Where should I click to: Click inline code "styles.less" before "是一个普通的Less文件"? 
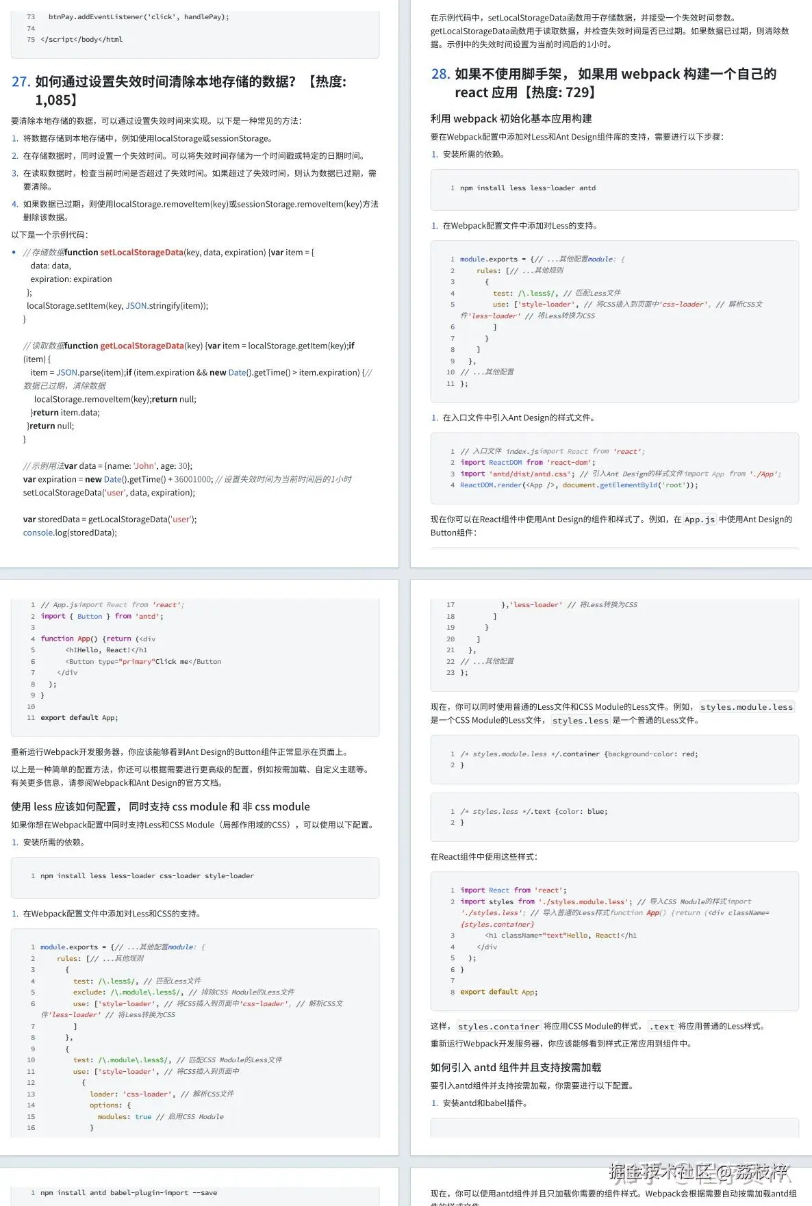click(x=581, y=721)
